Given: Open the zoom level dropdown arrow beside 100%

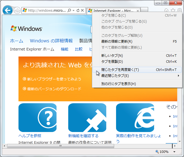Looking at the screenshot, I should tap(174, 152).
